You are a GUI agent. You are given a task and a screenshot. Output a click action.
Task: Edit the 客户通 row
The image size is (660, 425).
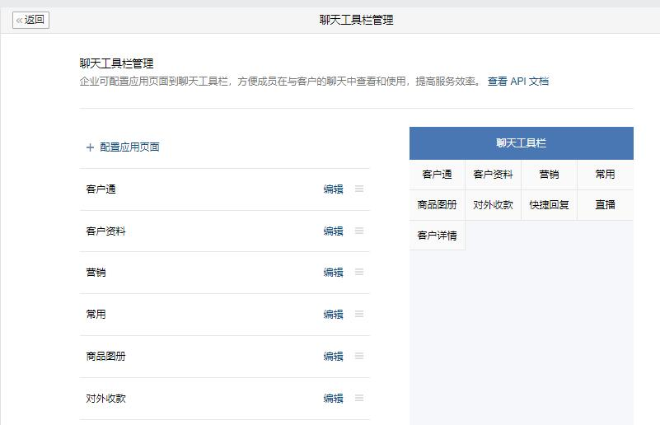[x=333, y=189]
